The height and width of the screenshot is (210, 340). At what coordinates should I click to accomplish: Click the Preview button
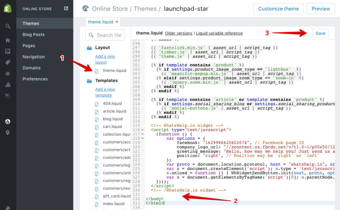click(x=321, y=8)
